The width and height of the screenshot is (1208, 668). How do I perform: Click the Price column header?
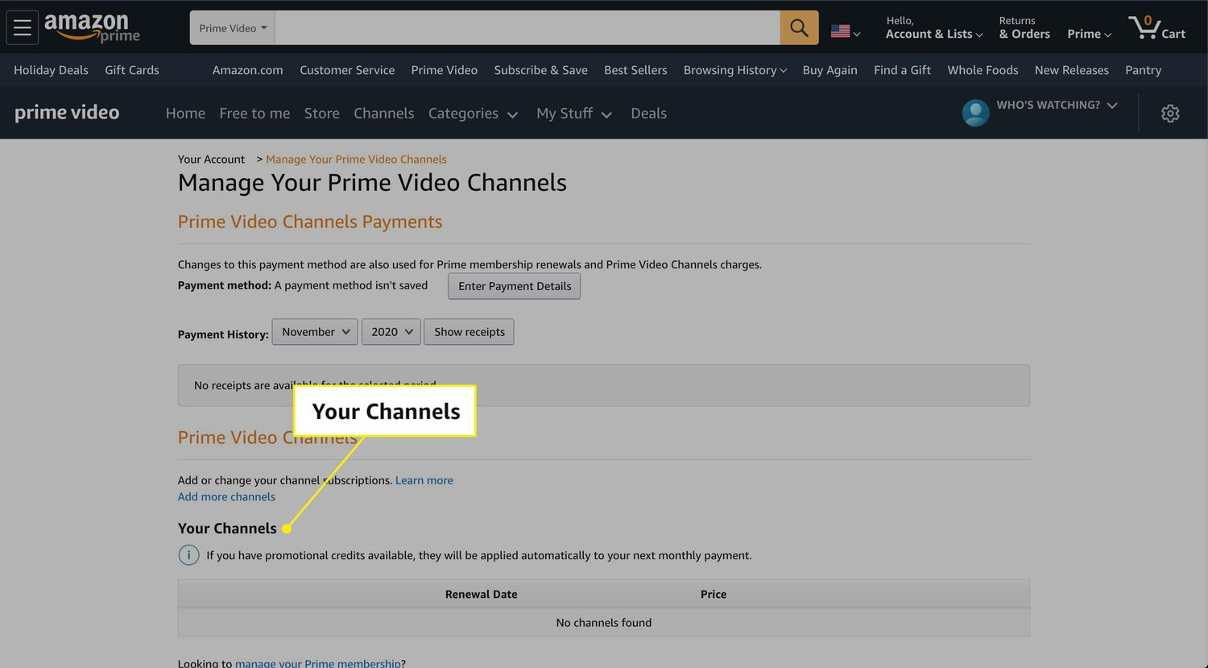(x=714, y=595)
